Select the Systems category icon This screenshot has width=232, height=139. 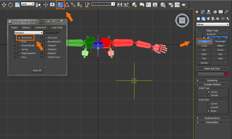tap(228, 19)
